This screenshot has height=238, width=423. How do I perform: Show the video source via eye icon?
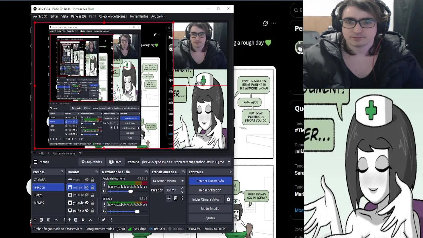tap(87, 180)
